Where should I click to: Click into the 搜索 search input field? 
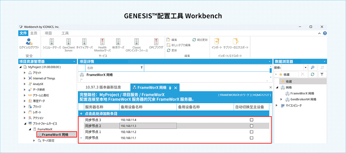292,68
